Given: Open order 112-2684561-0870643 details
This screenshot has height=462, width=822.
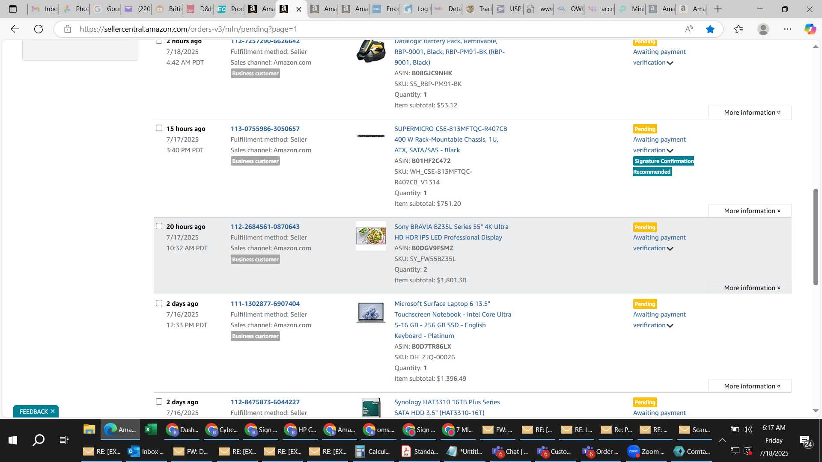Looking at the screenshot, I should (265, 226).
